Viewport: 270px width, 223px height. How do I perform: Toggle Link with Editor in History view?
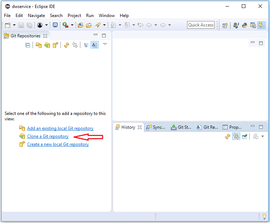pyautogui.click(x=236, y=137)
